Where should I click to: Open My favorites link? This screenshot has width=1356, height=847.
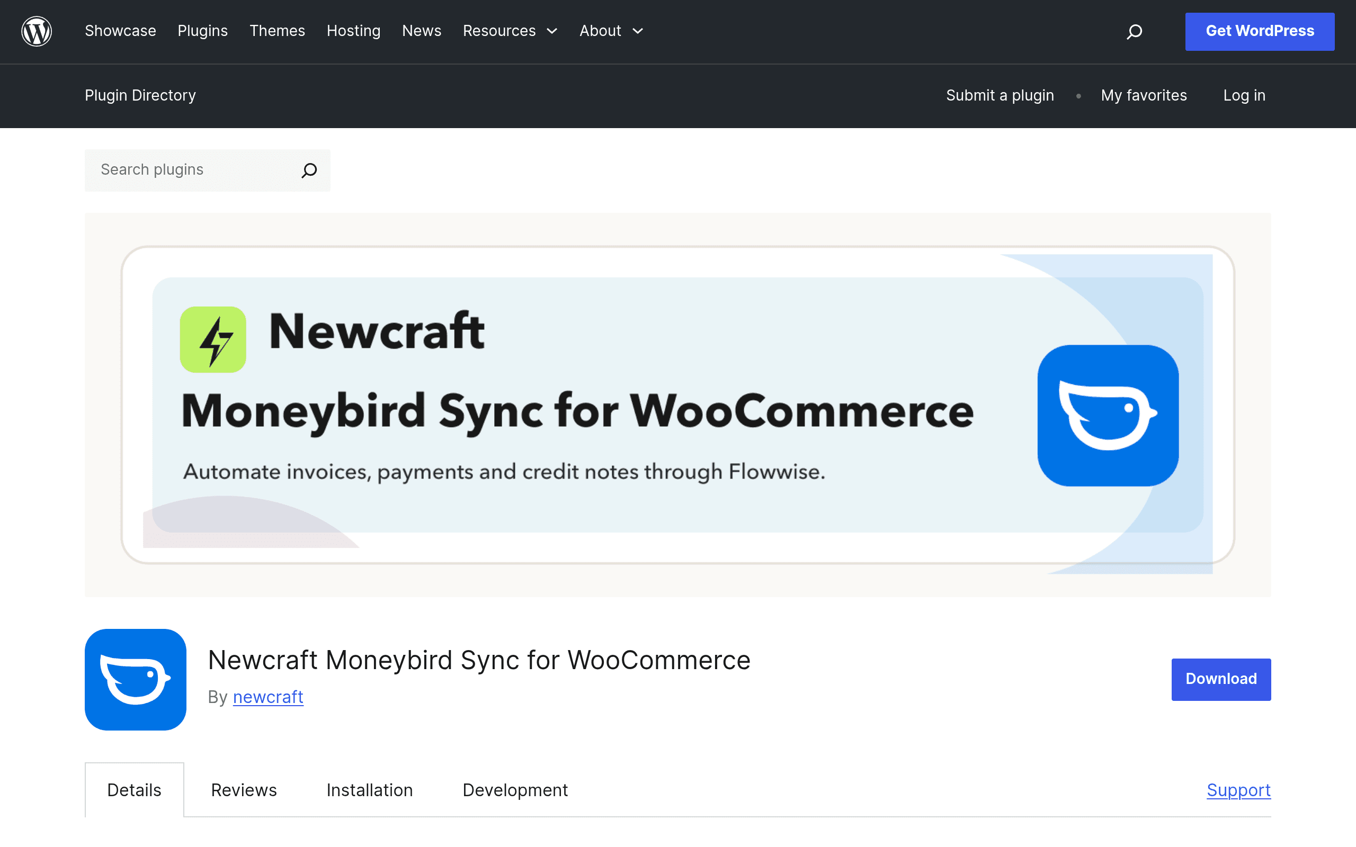pos(1144,95)
